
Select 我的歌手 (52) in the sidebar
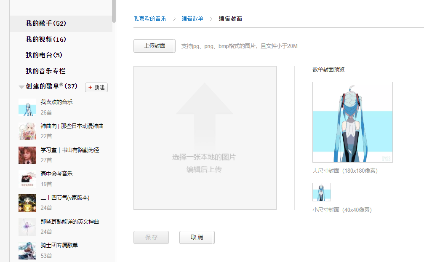click(x=45, y=24)
